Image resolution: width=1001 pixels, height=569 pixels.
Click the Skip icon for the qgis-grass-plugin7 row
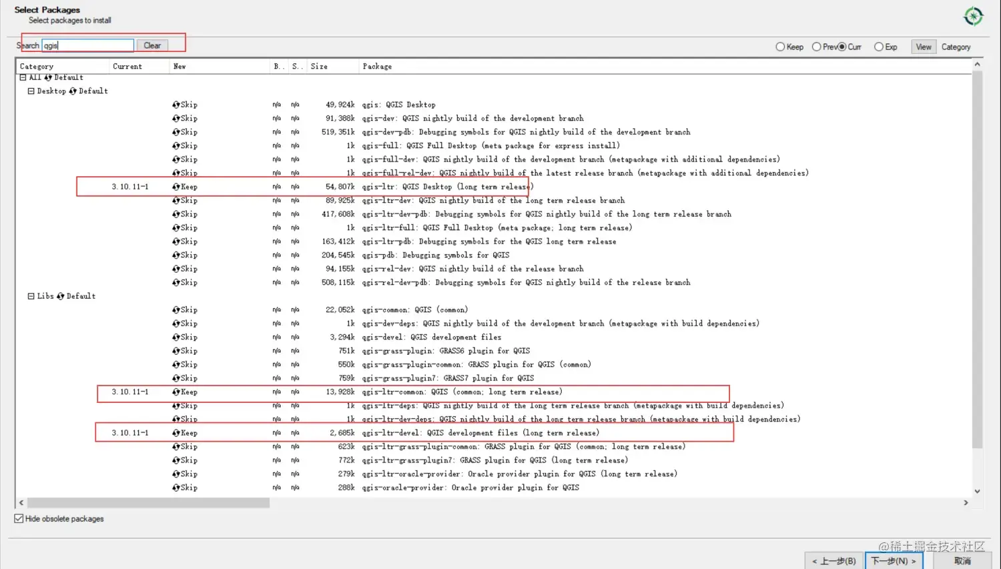(x=176, y=378)
